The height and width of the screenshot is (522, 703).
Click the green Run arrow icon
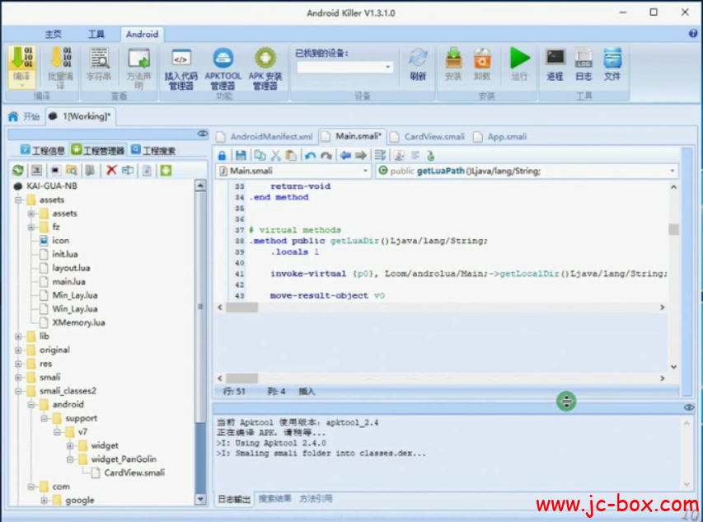(519, 59)
